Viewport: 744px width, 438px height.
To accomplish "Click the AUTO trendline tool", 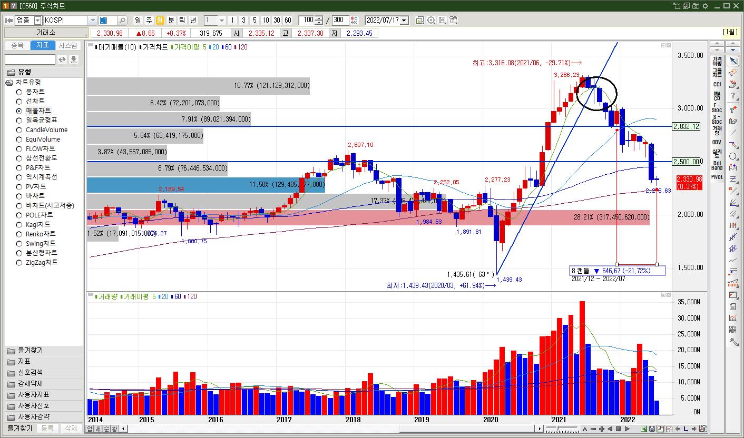I will coord(732,284).
